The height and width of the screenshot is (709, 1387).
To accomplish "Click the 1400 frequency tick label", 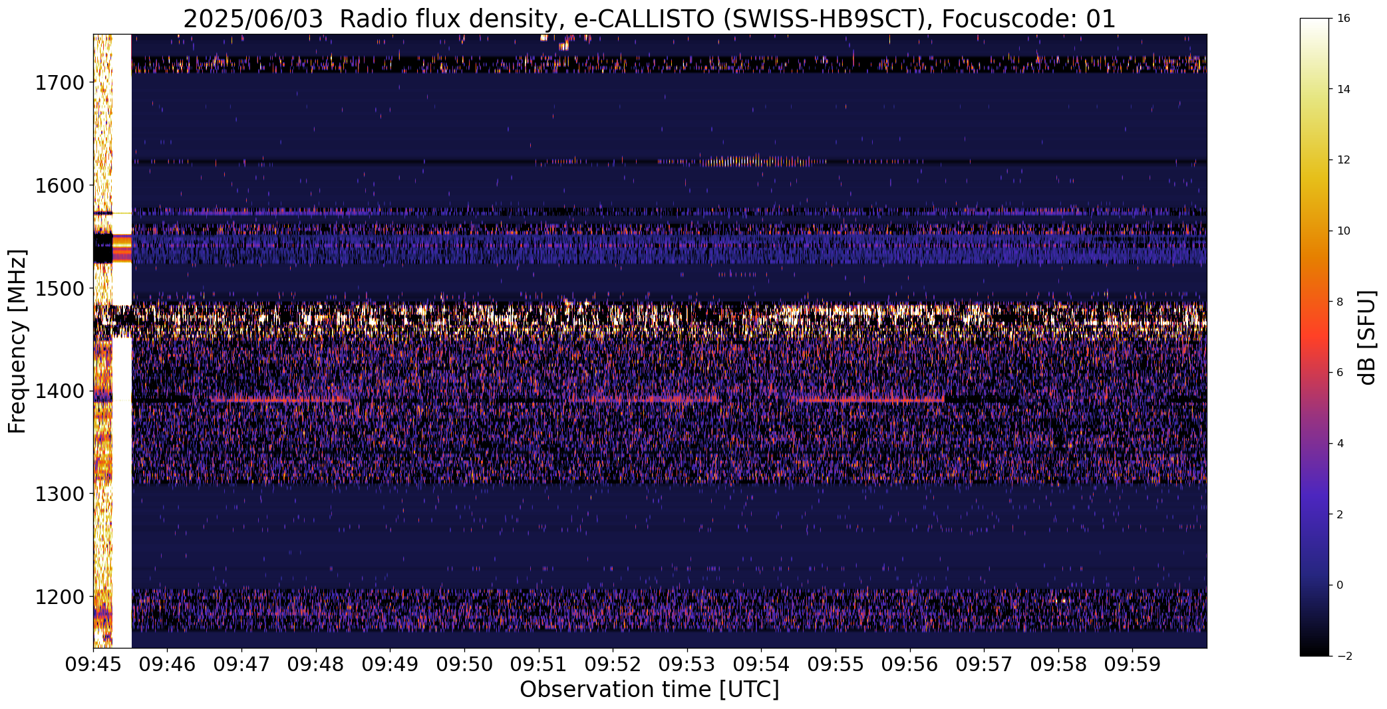I will [x=59, y=391].
